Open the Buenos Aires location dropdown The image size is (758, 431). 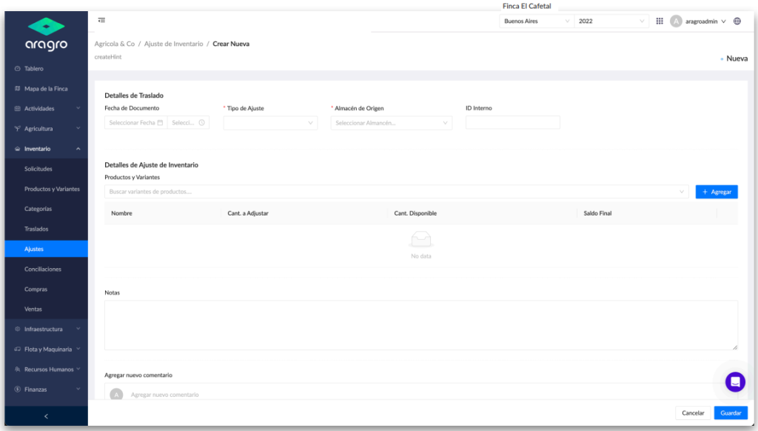tap(537, 21)
